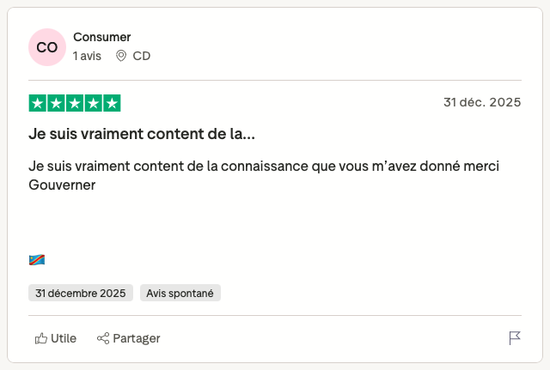Click the "1 avis" review count
The image size is (550, 370).
coord(87,56)
